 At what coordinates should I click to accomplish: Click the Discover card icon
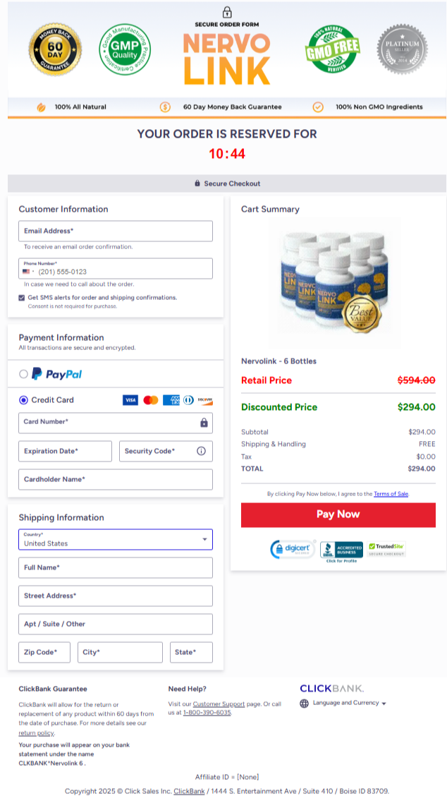coord(207,399)
